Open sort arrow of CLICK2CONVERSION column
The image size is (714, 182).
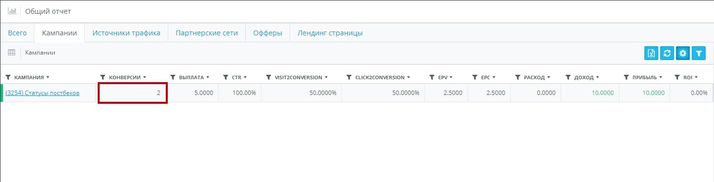409,78
